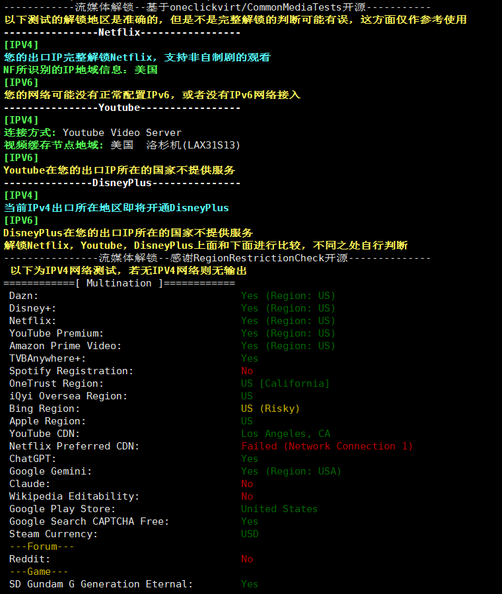Click the '洛杉机(LAX31S13)' cache node text
Image resolution: width=502 pixels, height=594 pixels.
[194, 145]
